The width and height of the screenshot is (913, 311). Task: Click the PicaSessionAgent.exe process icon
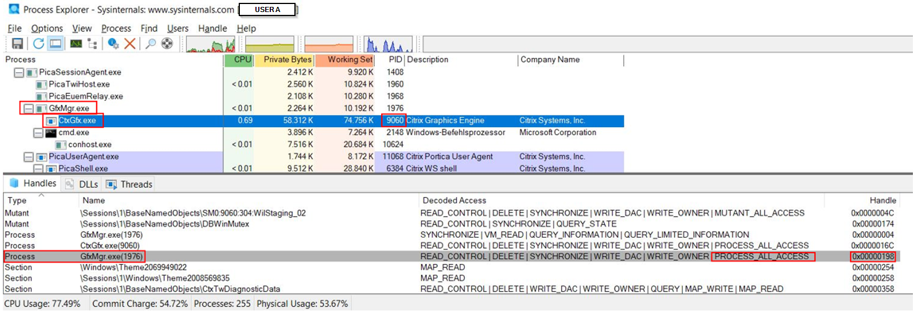[32, 73]
